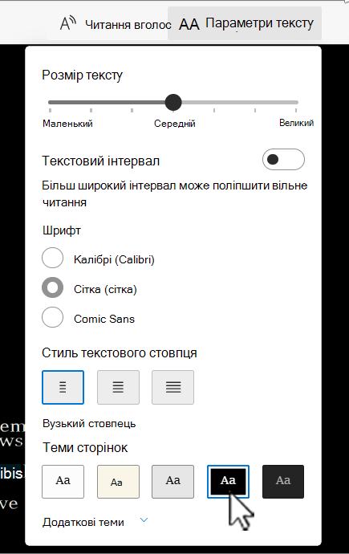Click the Середній size label
The height and width of the screenshot is (554, 349).
click(175, 124)
